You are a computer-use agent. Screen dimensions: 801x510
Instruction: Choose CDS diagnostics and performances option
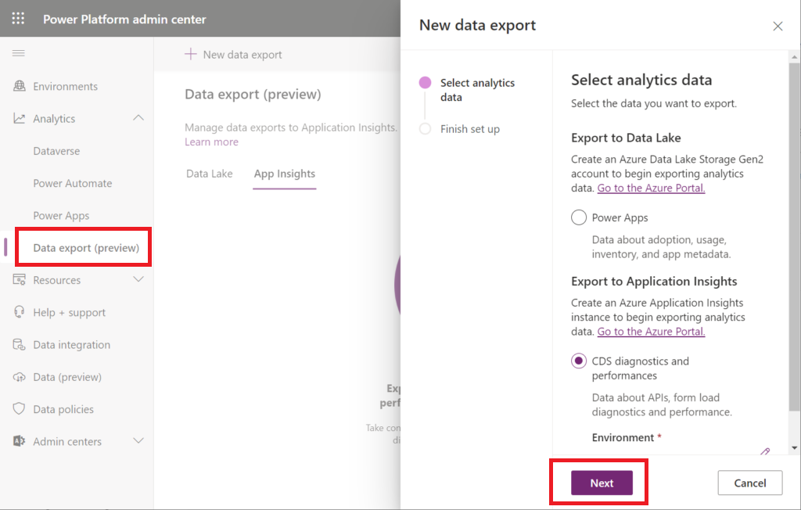coord(578,361)
